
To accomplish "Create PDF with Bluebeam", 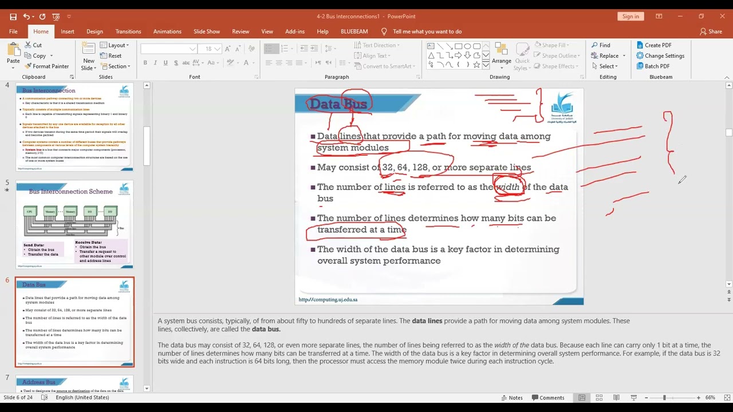I will 653,45.
